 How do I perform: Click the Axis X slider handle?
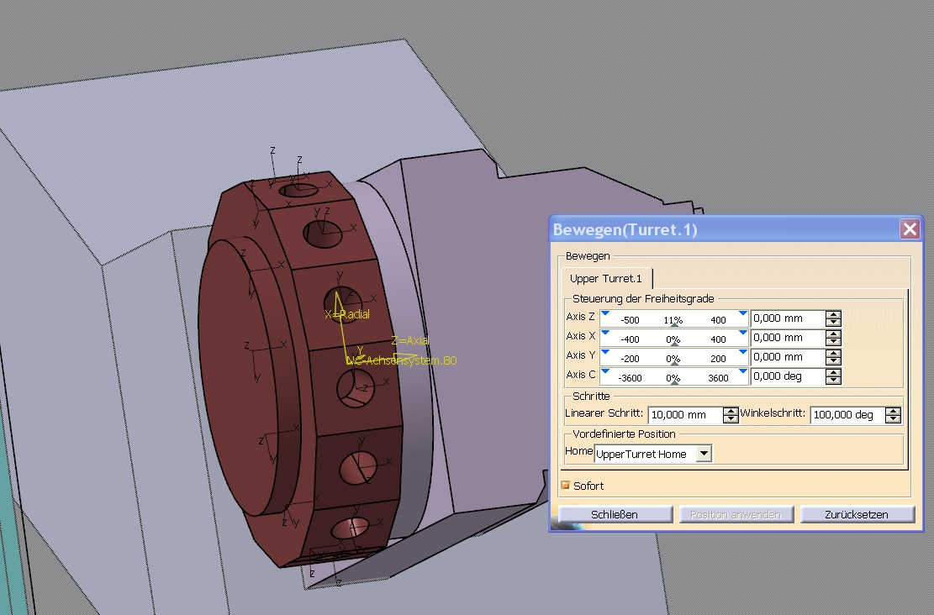click(674, 344)
